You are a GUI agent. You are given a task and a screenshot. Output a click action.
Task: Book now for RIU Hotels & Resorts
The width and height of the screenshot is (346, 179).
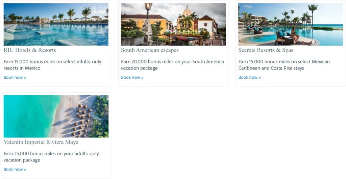click(15, 77)
